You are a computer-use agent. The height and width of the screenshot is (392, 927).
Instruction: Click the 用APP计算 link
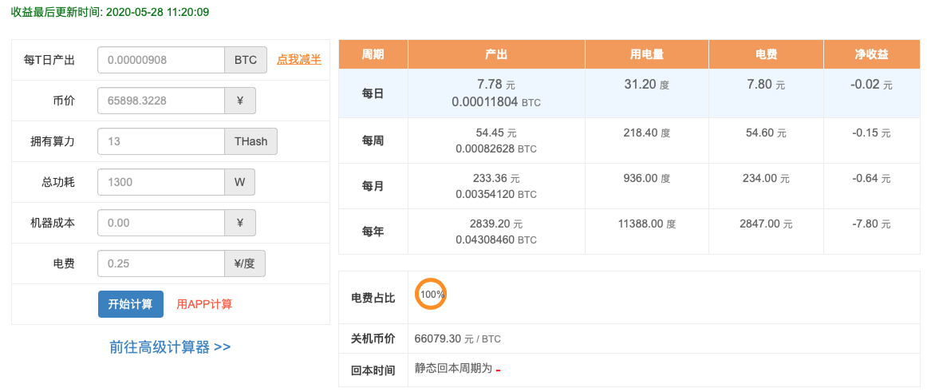coord(204,304)
